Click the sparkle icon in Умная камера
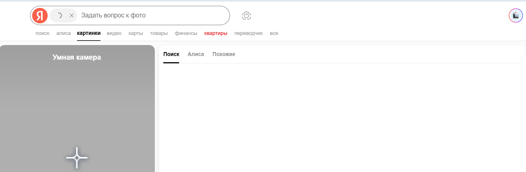Viewport: 526px width, 172px height. (x=77, y=158)
